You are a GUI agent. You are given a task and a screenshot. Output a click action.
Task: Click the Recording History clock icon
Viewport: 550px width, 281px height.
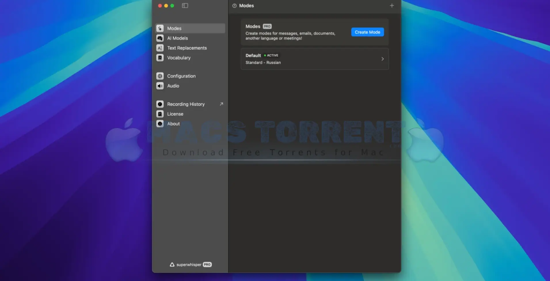point(160,104)
